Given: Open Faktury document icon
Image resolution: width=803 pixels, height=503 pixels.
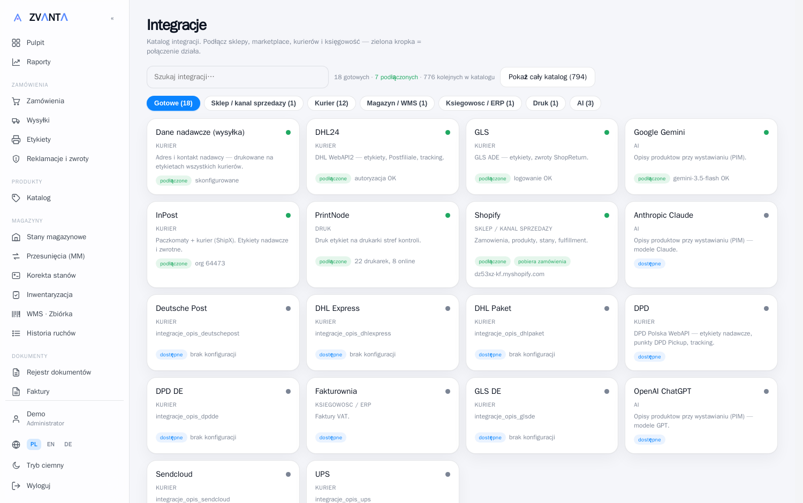Looking at the screenshot, I should click(16, 392).
